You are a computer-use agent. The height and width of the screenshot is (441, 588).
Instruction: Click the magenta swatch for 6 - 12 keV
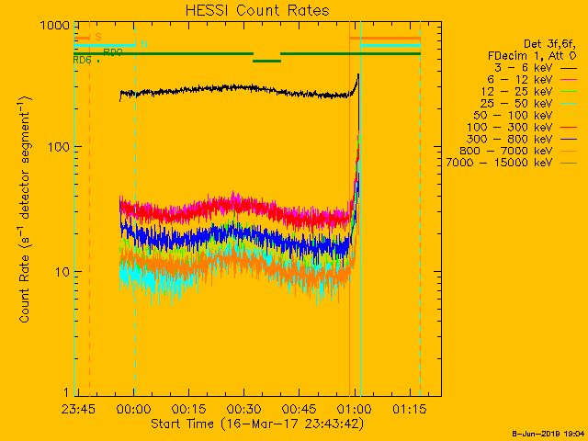tap(569, 80)
